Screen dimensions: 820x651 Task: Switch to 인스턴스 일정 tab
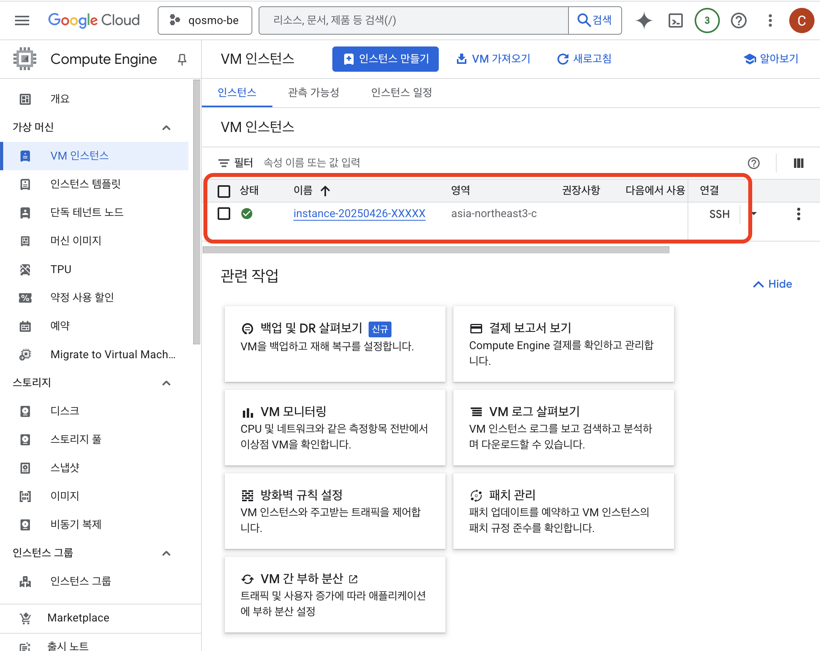[402, 93]
